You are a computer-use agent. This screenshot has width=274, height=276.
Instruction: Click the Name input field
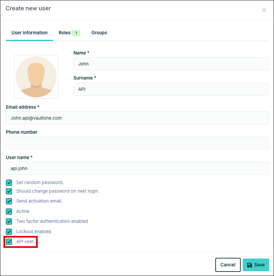(171, 64)
